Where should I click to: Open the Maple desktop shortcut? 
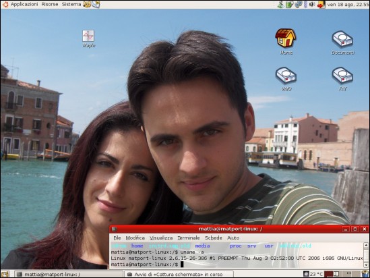click(x=88, y=38)
